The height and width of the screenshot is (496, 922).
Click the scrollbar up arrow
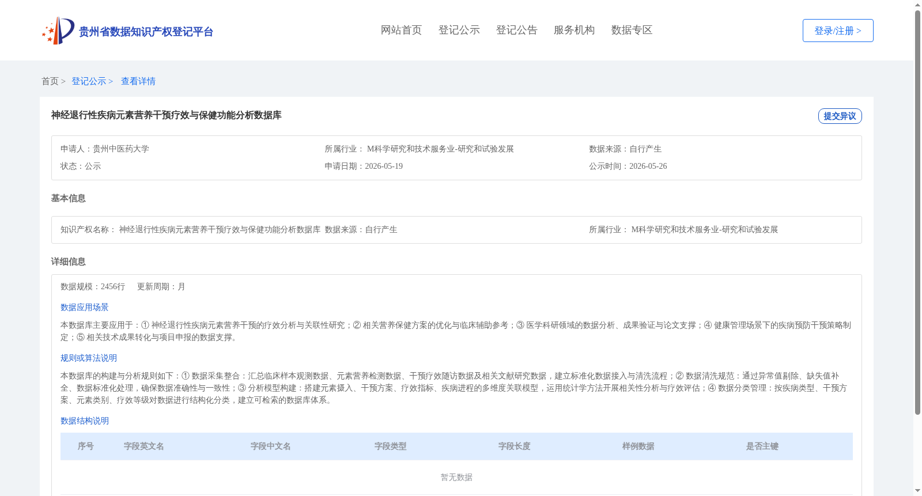[x=917, y=5]
